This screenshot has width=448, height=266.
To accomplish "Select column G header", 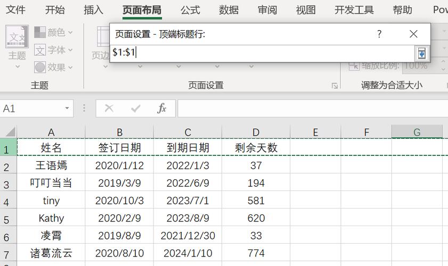I will [x=417, y=132].
